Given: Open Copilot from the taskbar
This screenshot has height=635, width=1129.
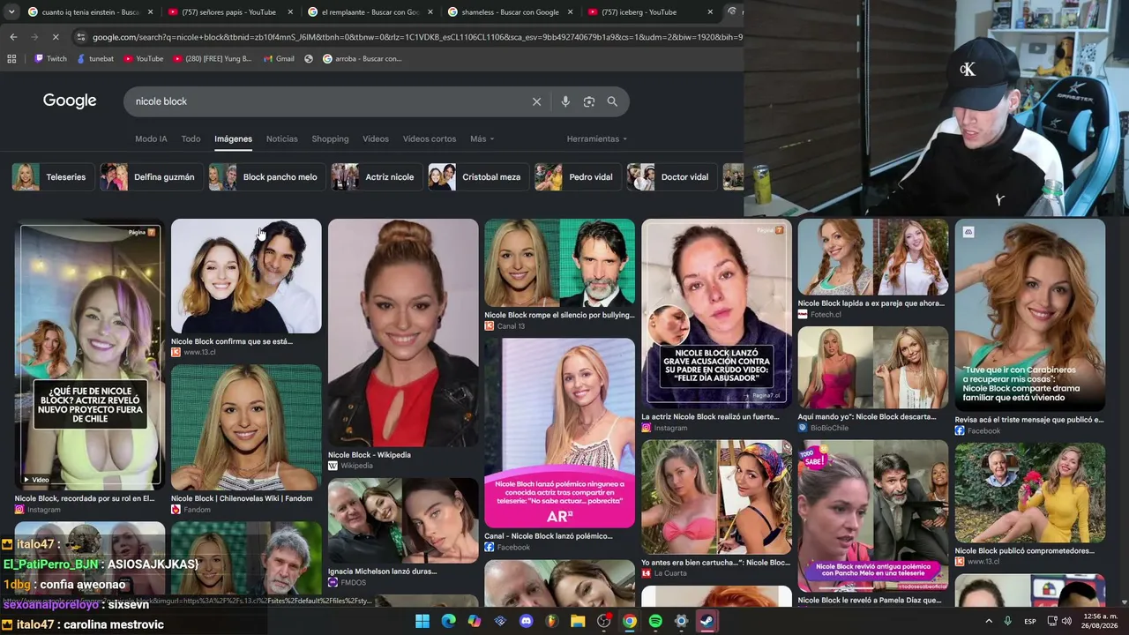Looking at the screenshot, I should pyautogui.click(x=475, y=621).
